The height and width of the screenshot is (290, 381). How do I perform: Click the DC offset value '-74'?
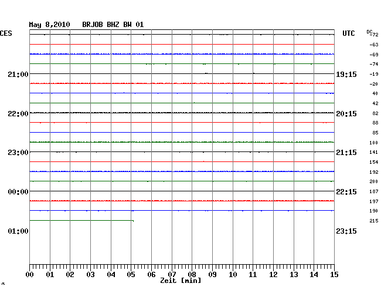(x=374, y=64)
